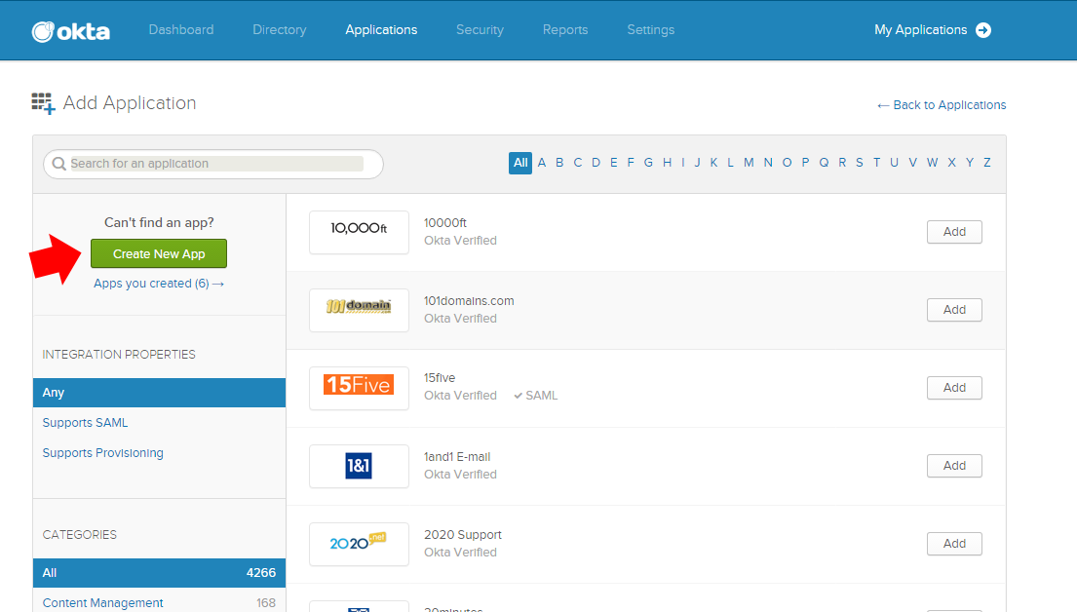
Task: Filter apps by letter S
Action: pyautogui.click(x=860, y=163)
